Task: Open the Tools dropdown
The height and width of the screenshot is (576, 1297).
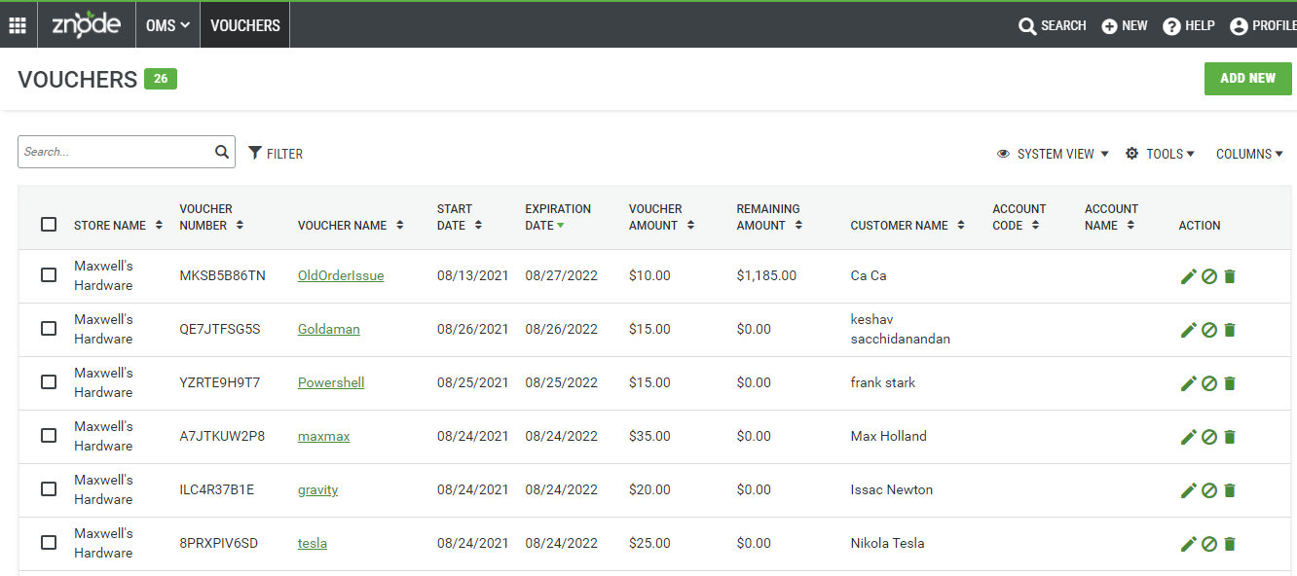Action: click(1160, 154)
